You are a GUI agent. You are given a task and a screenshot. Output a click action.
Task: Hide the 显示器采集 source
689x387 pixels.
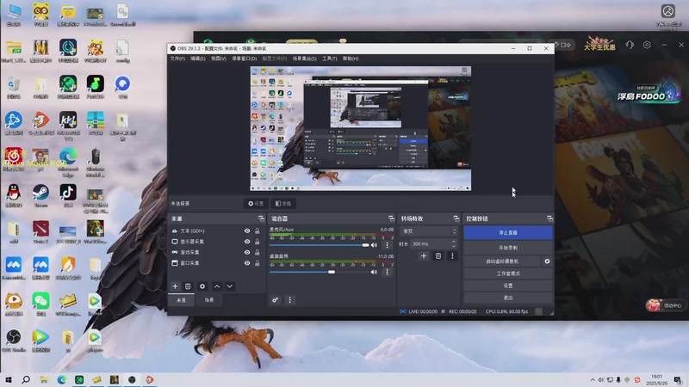(247, 242)
